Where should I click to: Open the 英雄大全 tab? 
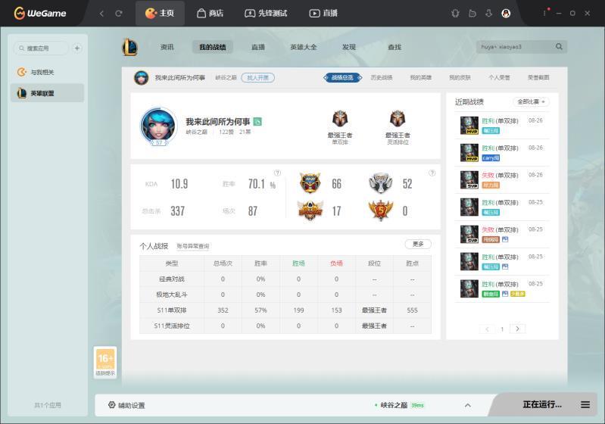point(304,47)
